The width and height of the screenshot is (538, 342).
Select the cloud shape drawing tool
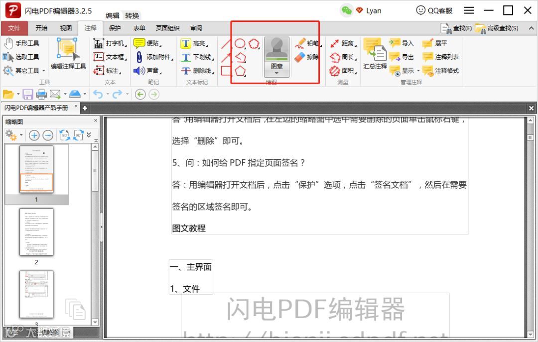[x=254, y=44]
